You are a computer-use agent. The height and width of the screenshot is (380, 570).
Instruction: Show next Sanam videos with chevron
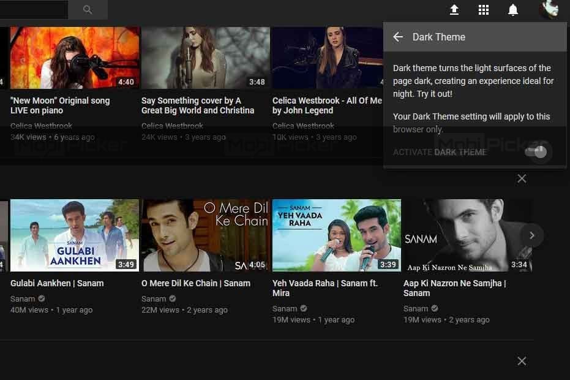(x=532, y=235)
